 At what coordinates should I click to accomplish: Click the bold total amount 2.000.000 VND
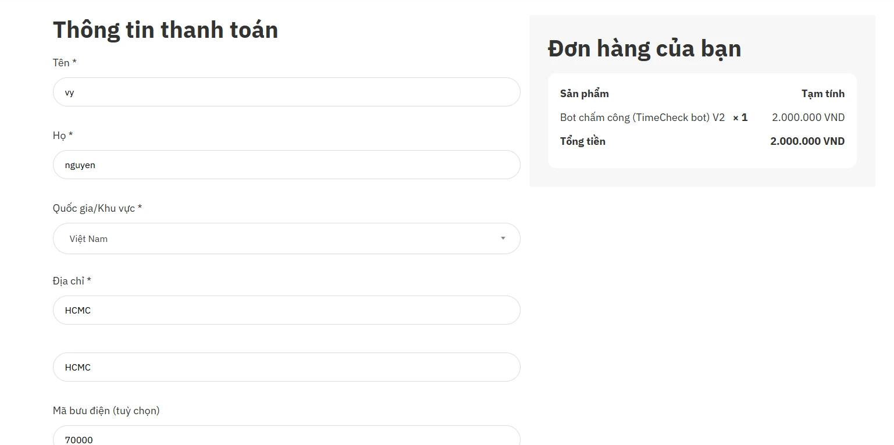click(x=807, y=141)
